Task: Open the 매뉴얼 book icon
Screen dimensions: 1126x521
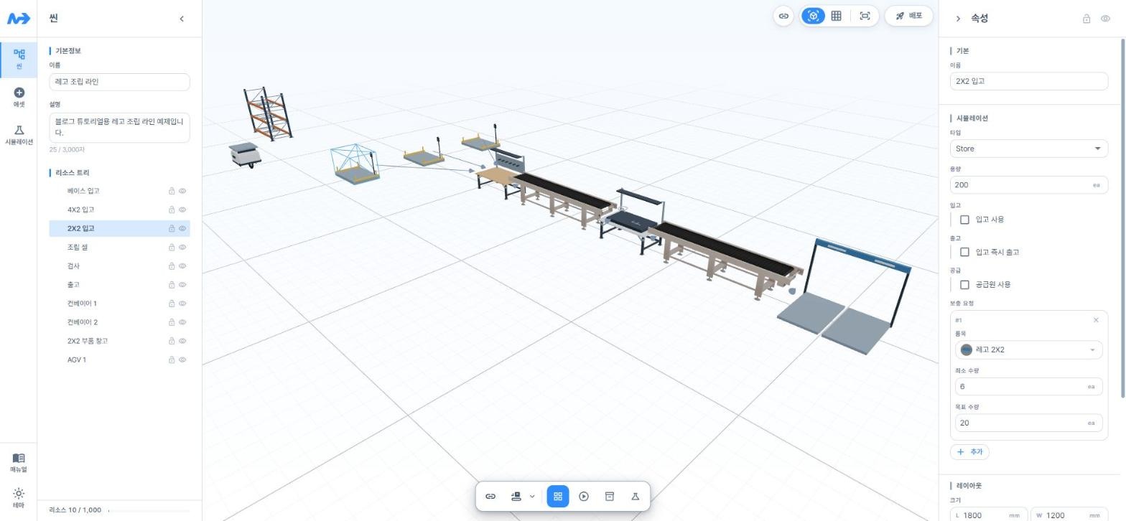Action: 19,462
